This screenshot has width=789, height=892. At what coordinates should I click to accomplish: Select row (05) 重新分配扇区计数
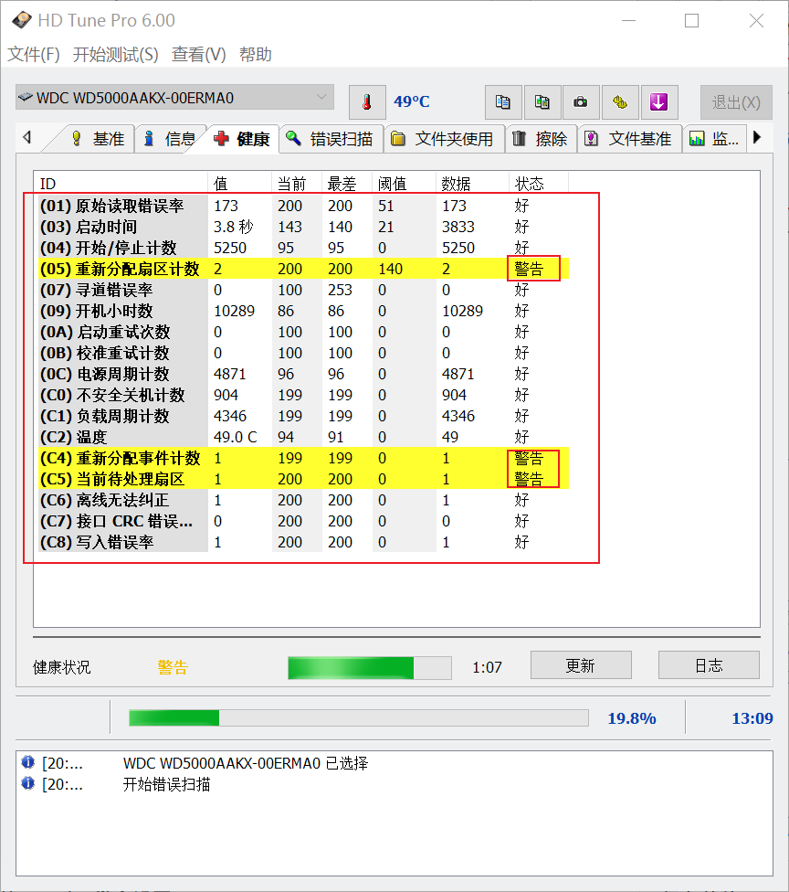tap(303, 269)
